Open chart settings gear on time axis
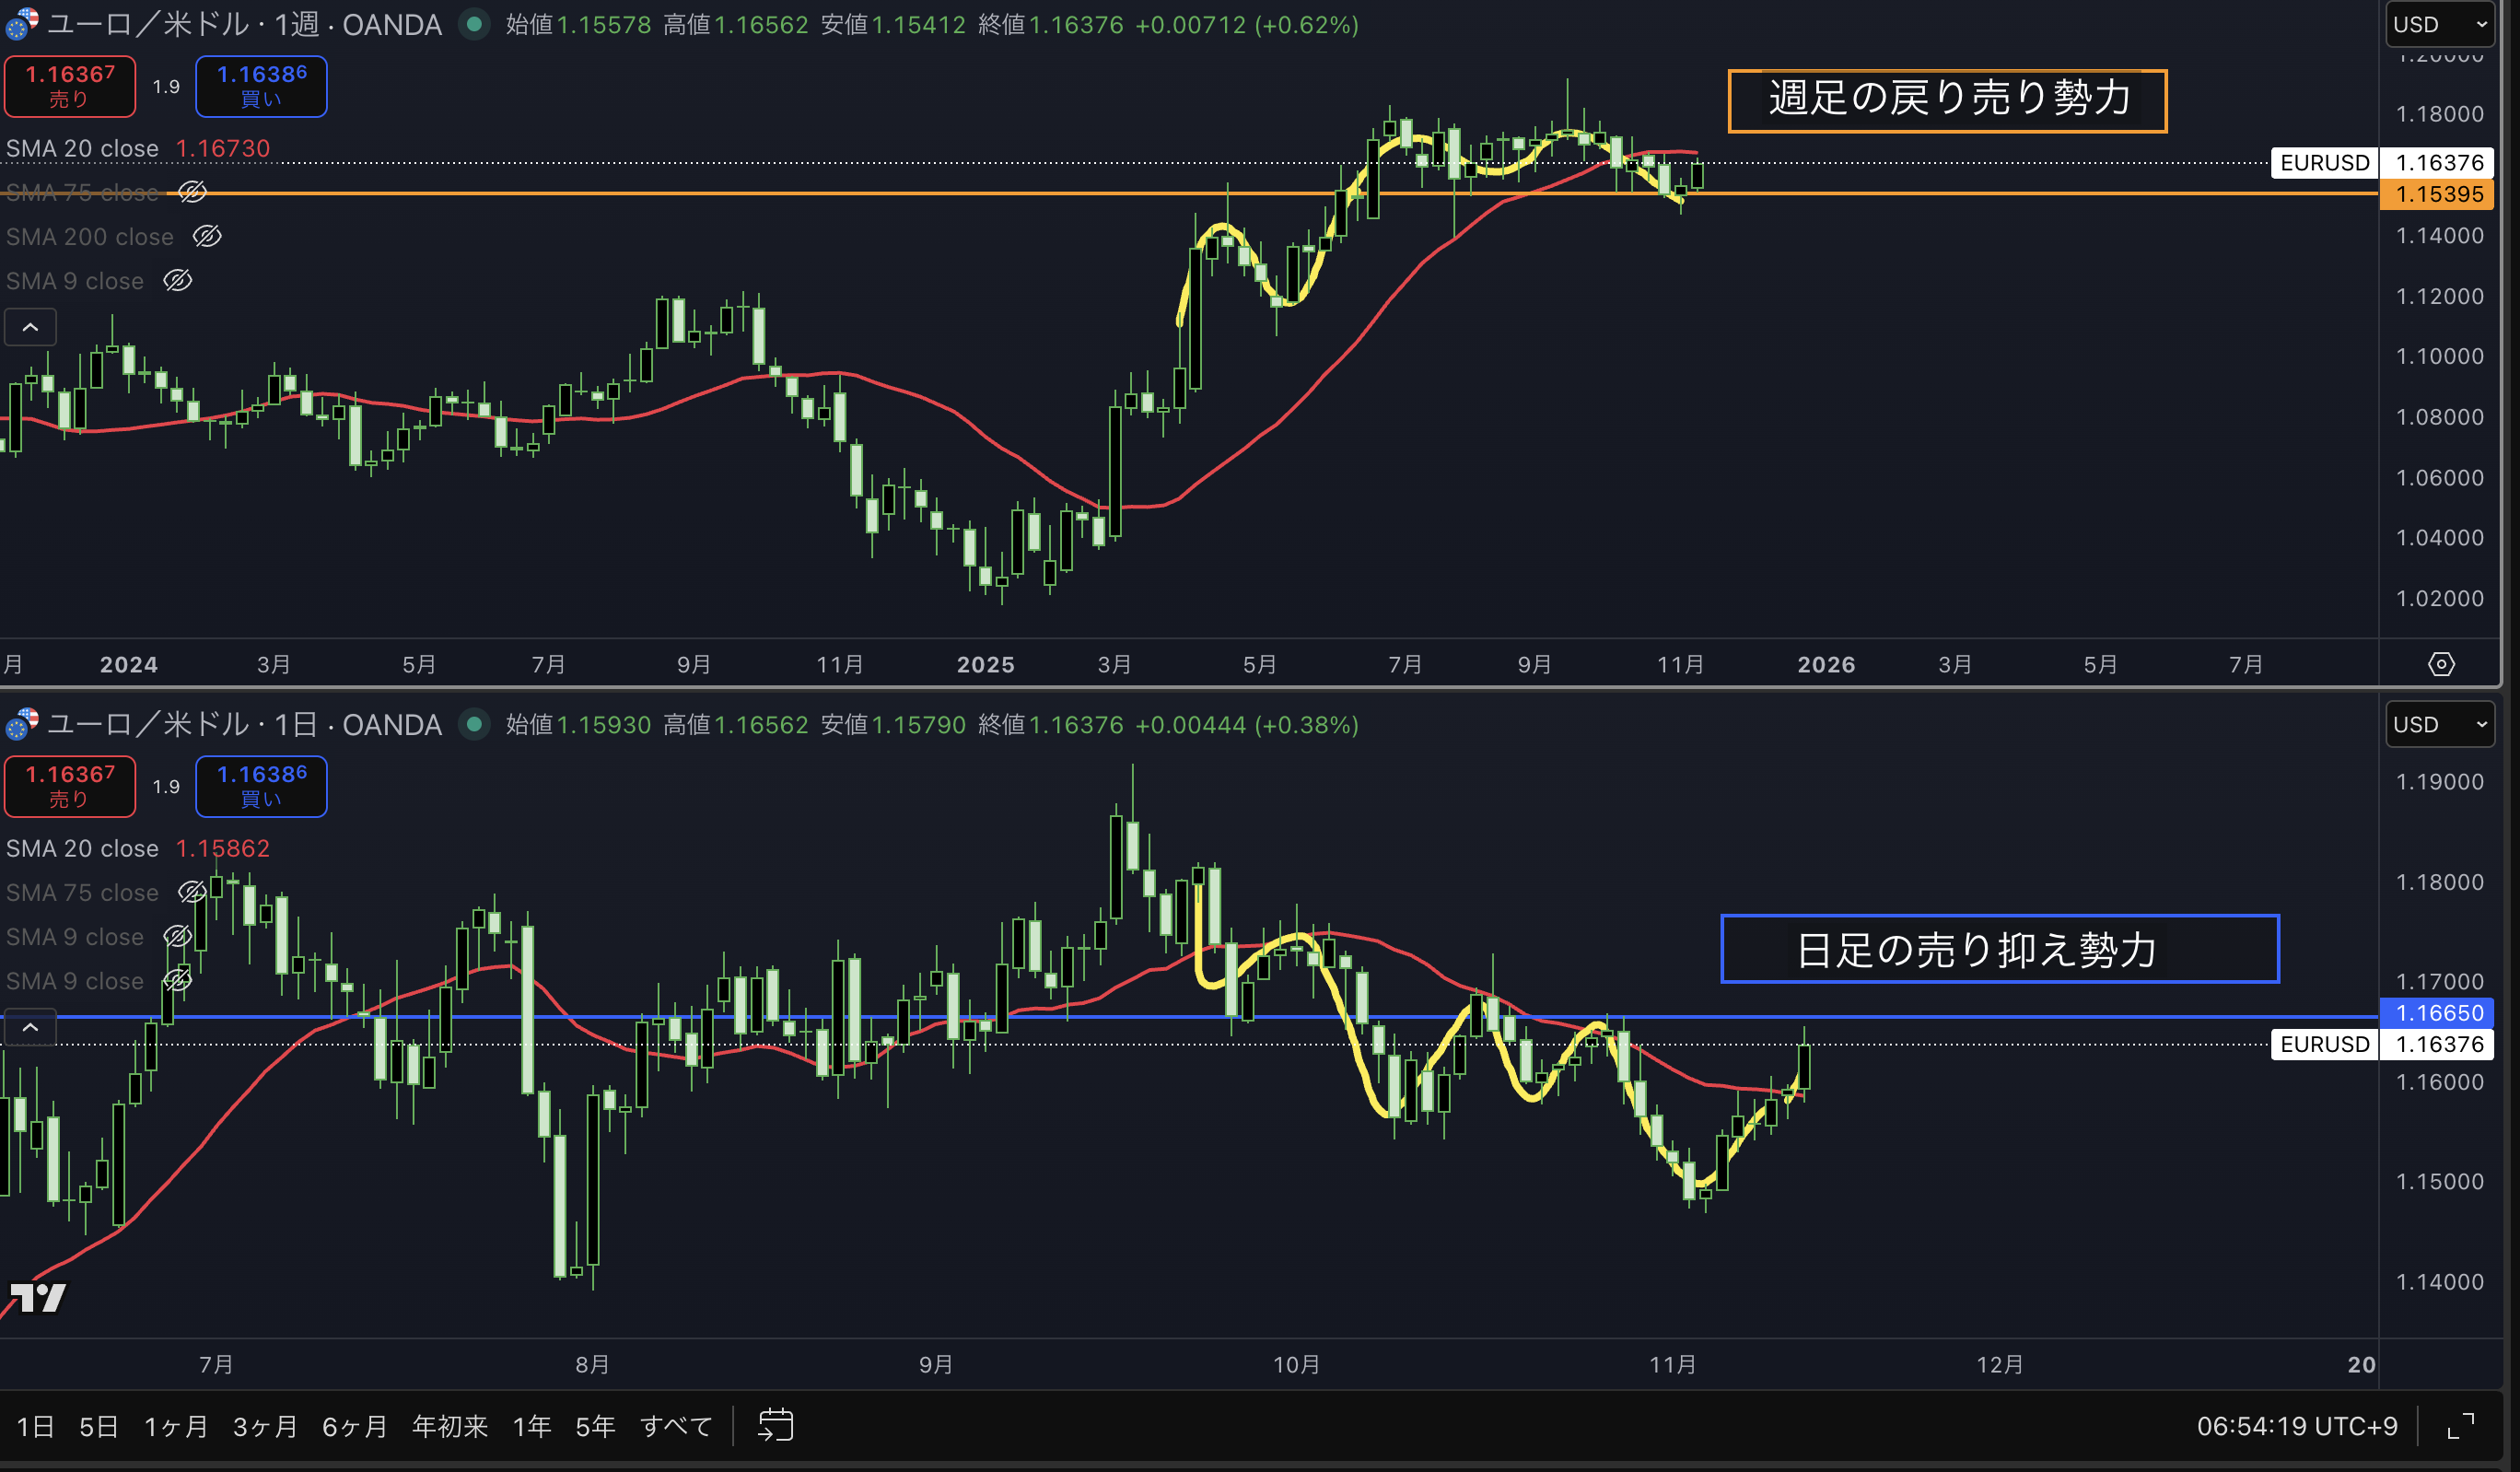2520x1472 pixels. coord(2441,664)
